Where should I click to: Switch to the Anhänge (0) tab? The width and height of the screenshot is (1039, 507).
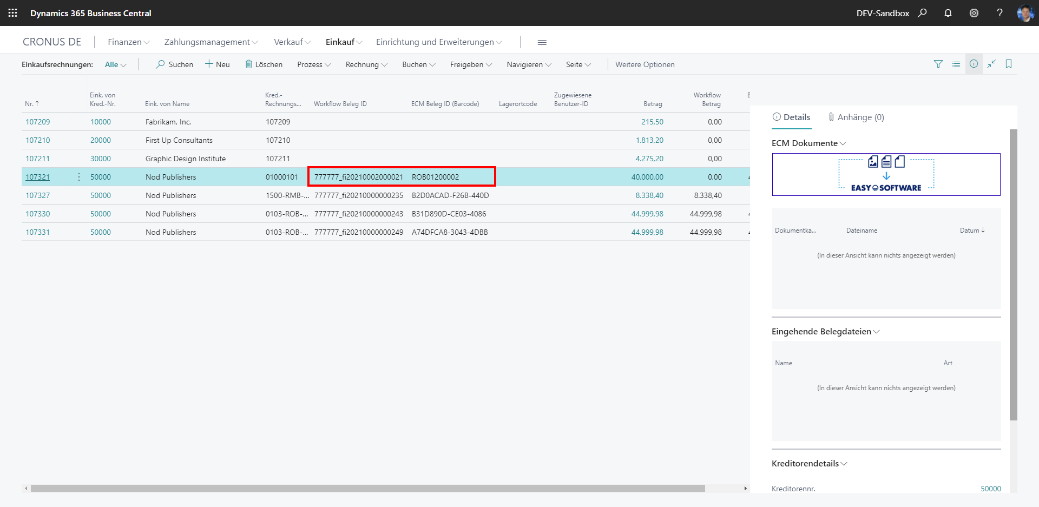tap(856, 117)
